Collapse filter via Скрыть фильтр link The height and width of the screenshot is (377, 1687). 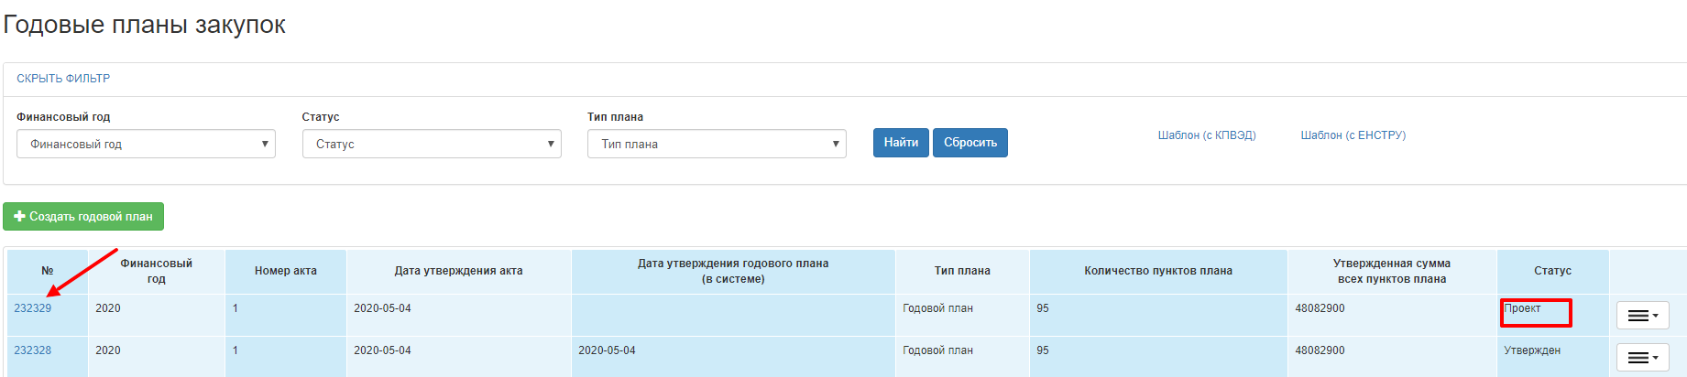(63, 79)
